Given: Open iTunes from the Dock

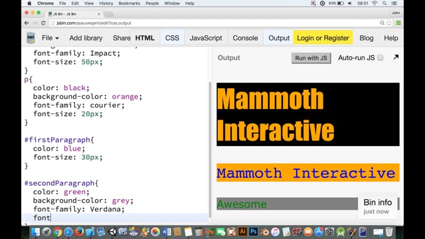Looking at the screenshot, I should pyautogui.click(x=275, y=232).
